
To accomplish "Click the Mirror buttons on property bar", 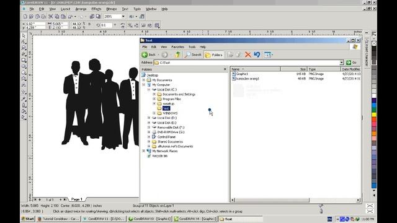I will (x=123, y=25).
